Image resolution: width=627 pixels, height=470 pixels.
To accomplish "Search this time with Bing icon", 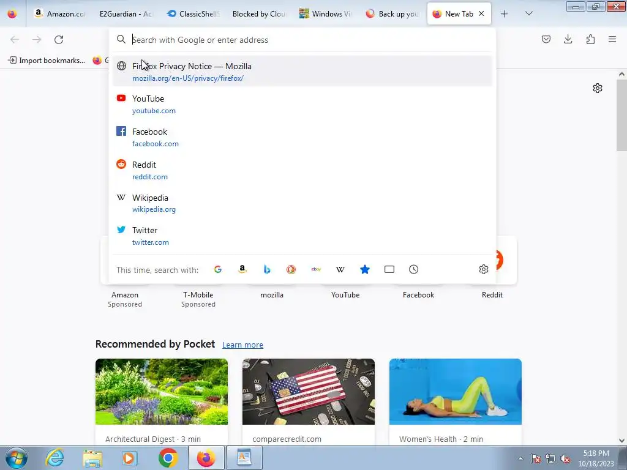I will coord(267,269).
